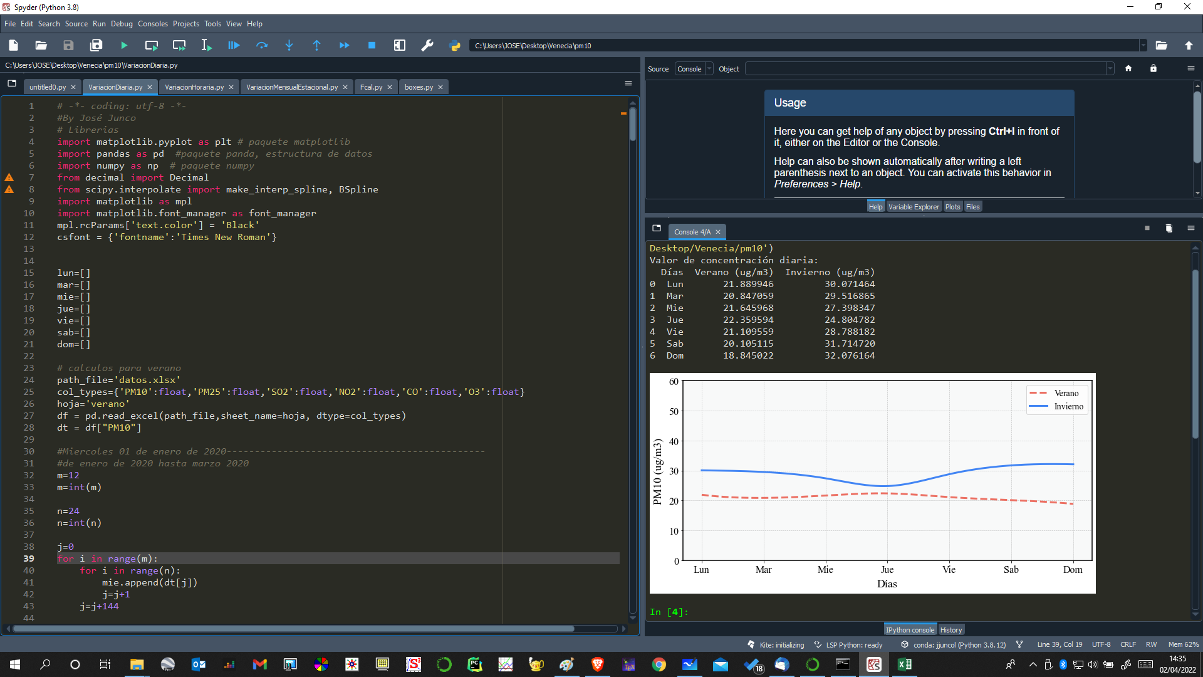Expand the working directory path dropdown
This screenshot has height=677, width=1203.
pos(1144,45)
